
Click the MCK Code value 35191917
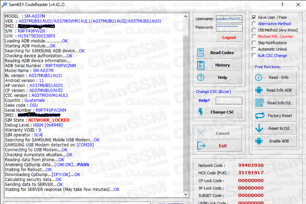coord(251,173)
